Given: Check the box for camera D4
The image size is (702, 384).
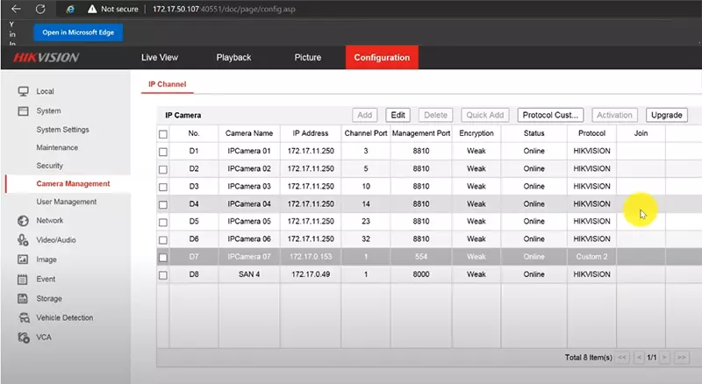Looking at the screenshot, I should 163,204.
